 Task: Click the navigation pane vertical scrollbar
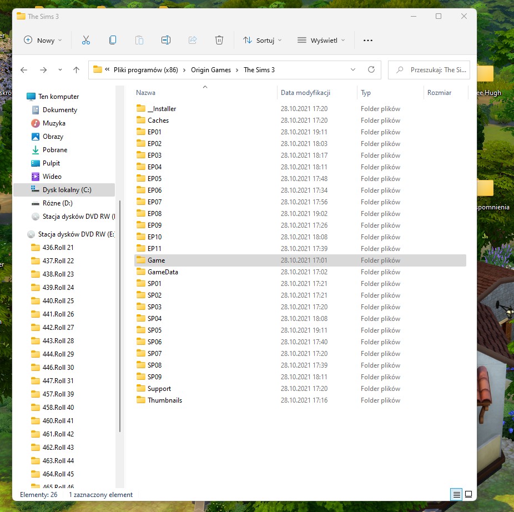[x=120, y=315]
